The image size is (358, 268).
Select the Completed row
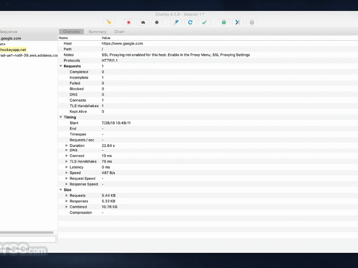(x=208, y=72)
